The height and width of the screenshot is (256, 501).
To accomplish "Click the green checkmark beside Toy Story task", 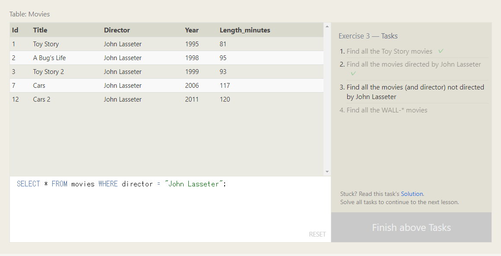I will pyautogui.click(x=441, y=51).
